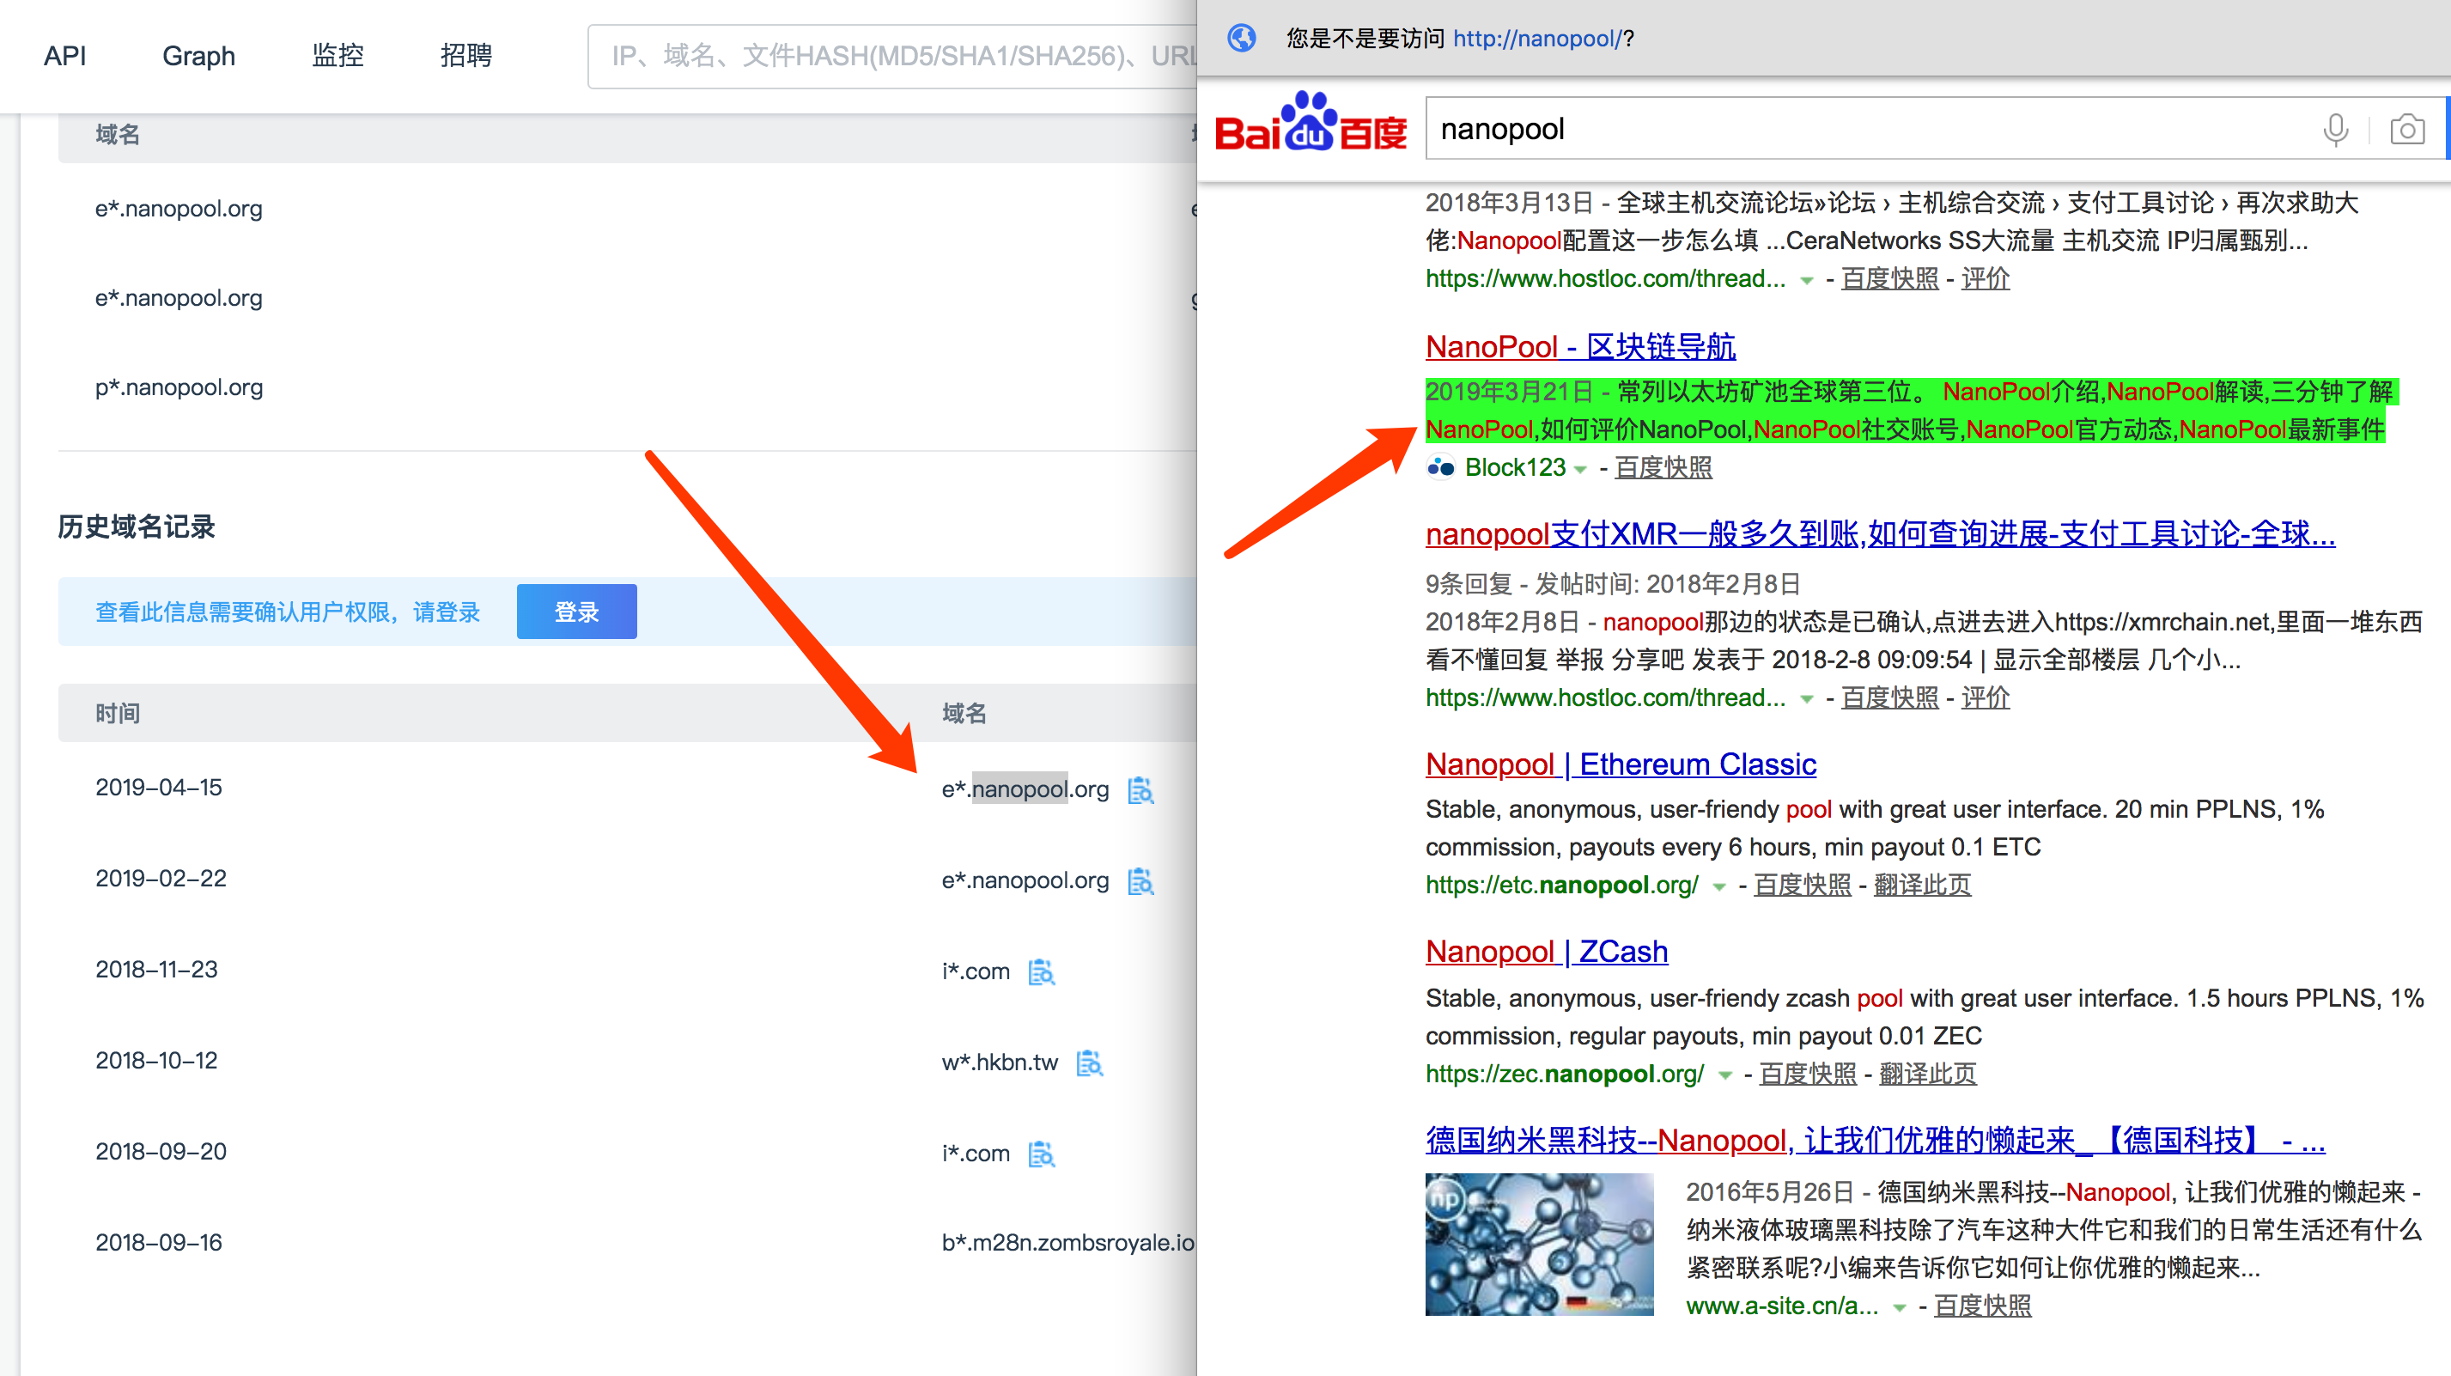
Task: Open the molecule thumbnail of the 德国纳米黑科技 result
Action: [1539, 1244]
